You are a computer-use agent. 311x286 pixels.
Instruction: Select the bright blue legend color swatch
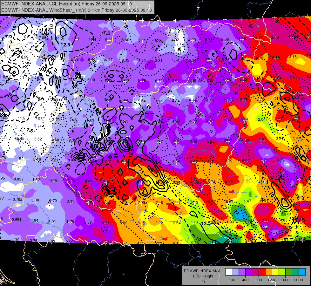click(x=302, y=272)
